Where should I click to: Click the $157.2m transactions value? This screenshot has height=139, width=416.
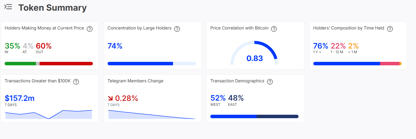[20, 98]
